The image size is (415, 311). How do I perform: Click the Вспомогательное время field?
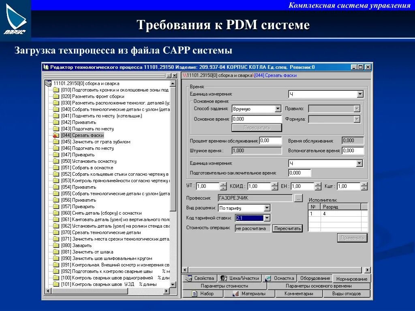353,151
